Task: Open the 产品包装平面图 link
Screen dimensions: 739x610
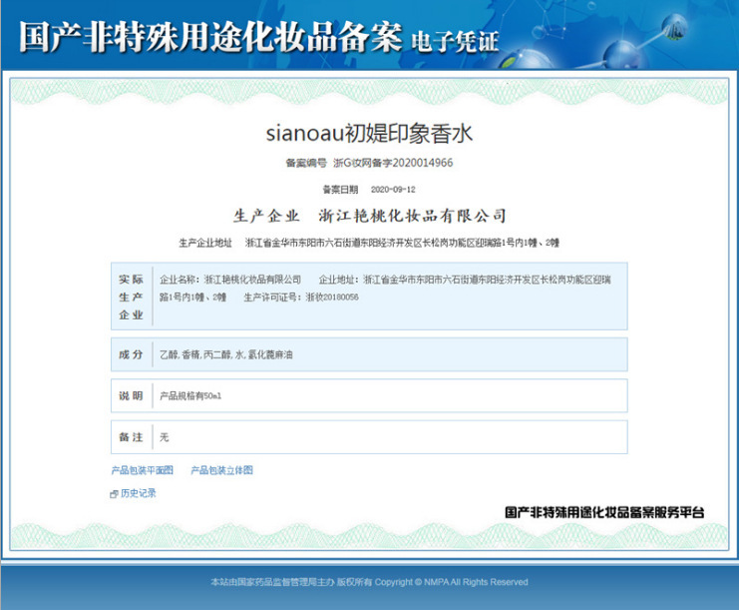Action: point(143,470)
